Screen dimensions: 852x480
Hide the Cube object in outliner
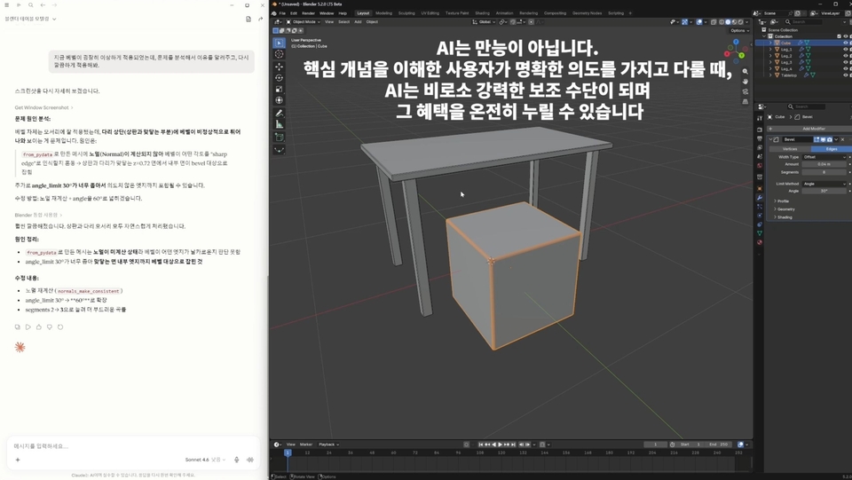pos(845,43)
